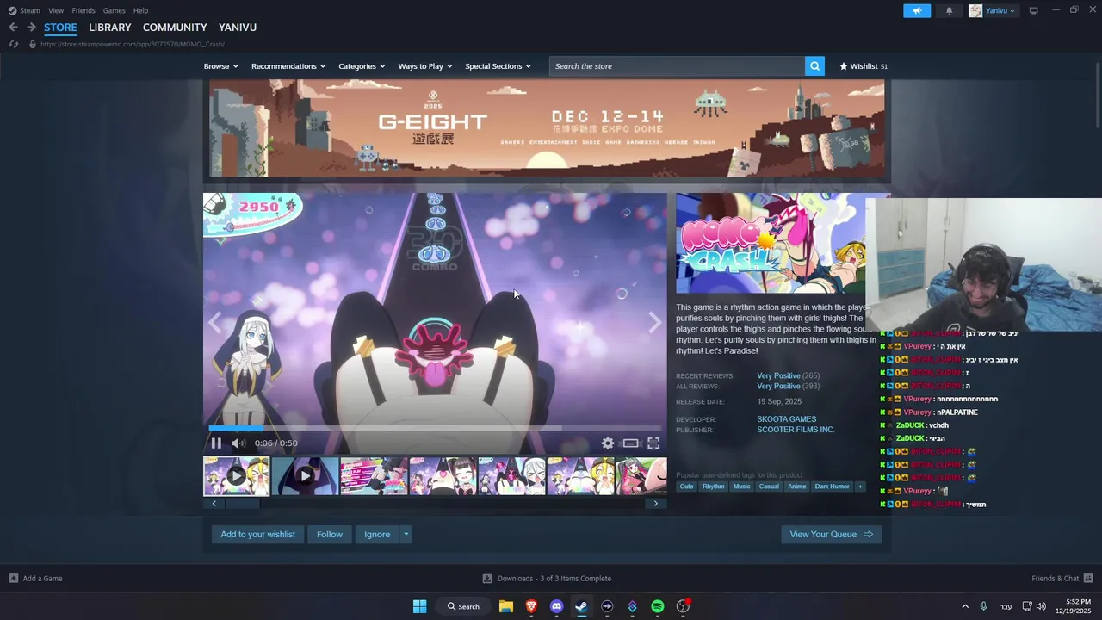Open the notifications bell

coord(950,10)
